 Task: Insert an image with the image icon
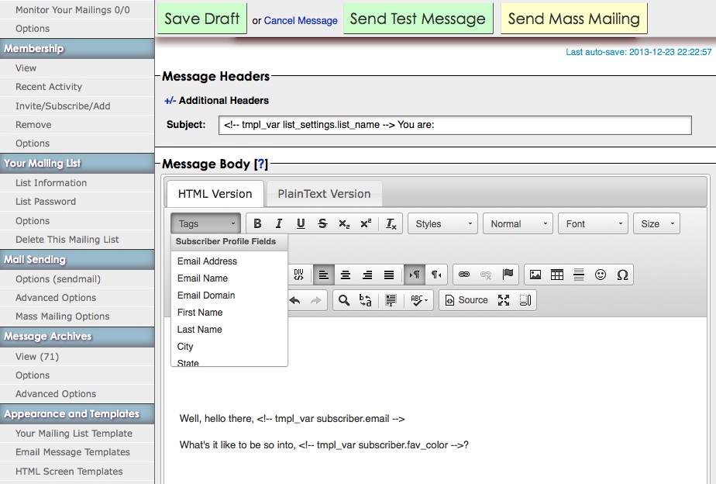click(535, 275)
